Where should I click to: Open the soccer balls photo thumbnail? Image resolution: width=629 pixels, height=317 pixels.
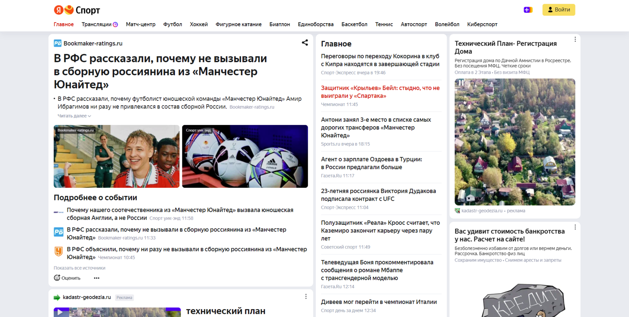click(245, 156)
